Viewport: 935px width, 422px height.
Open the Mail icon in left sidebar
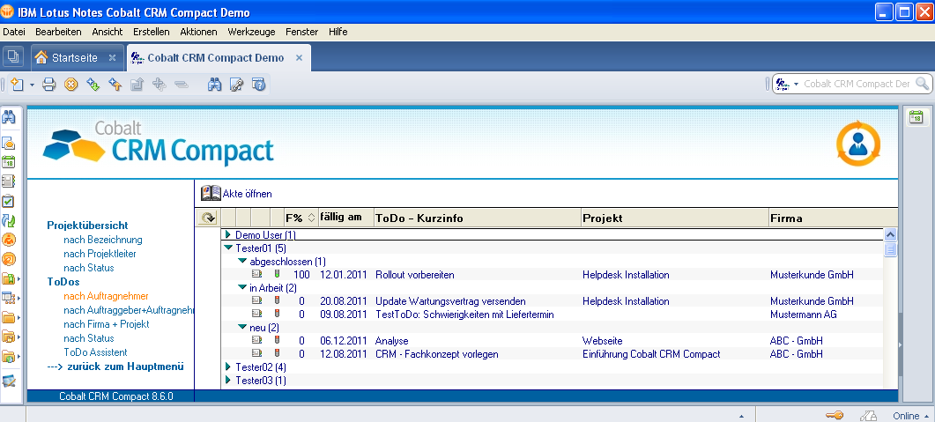tap(8, 143)
